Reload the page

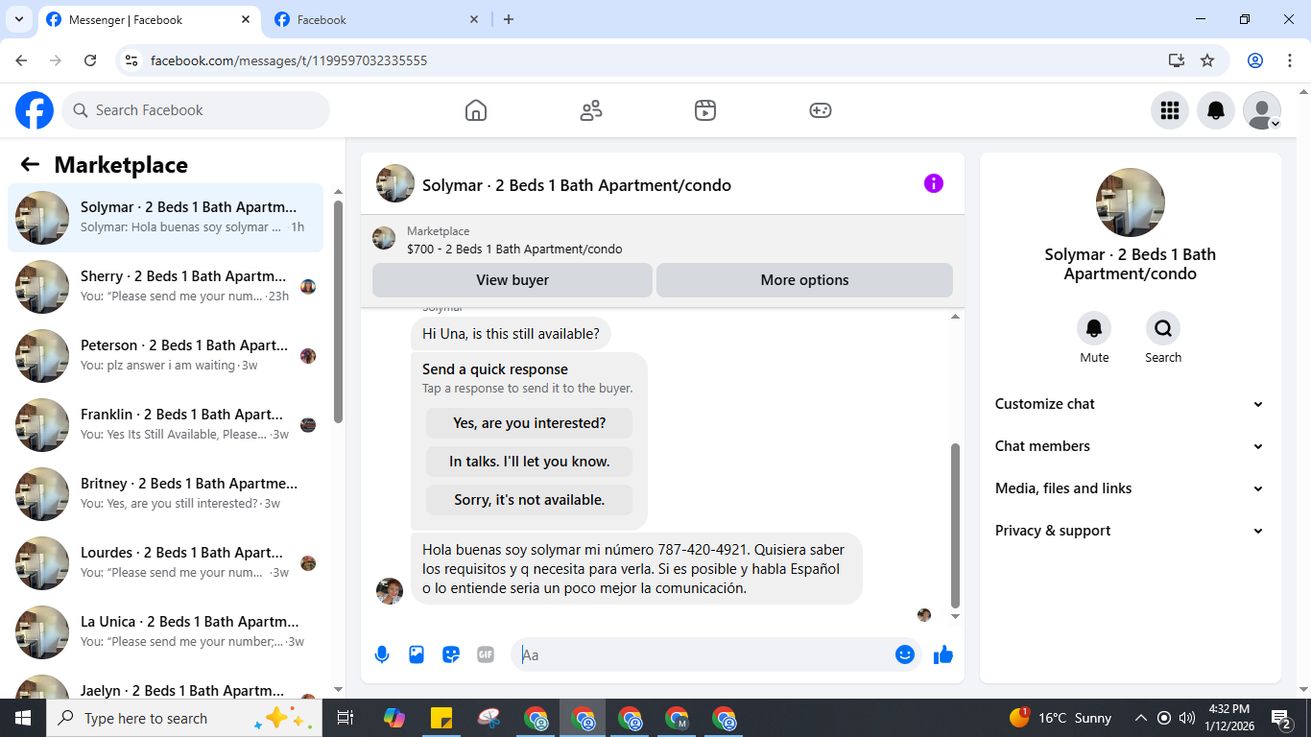pyautogui.click(x=90, y=60)
